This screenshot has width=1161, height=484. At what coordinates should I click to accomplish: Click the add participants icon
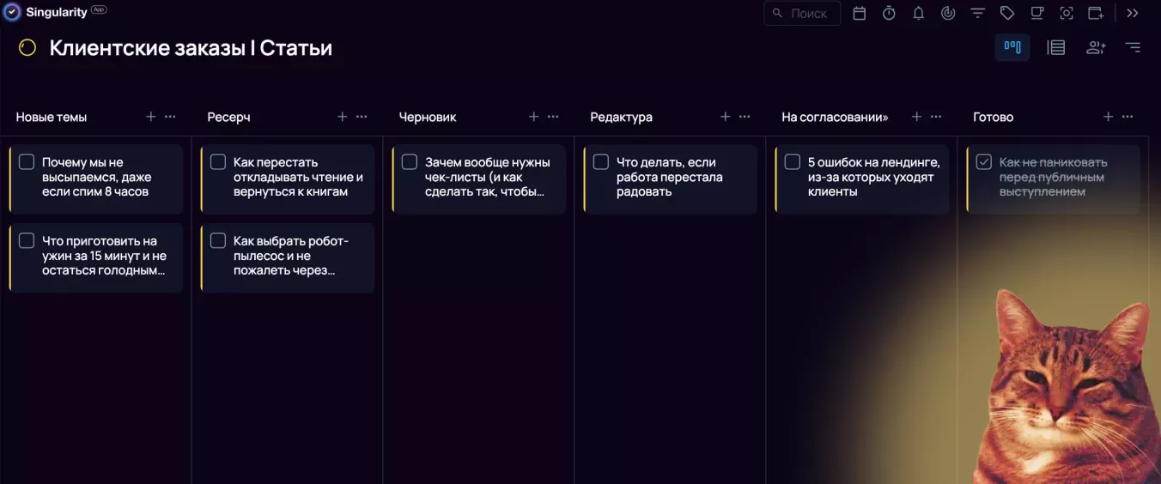(1096, 47)
